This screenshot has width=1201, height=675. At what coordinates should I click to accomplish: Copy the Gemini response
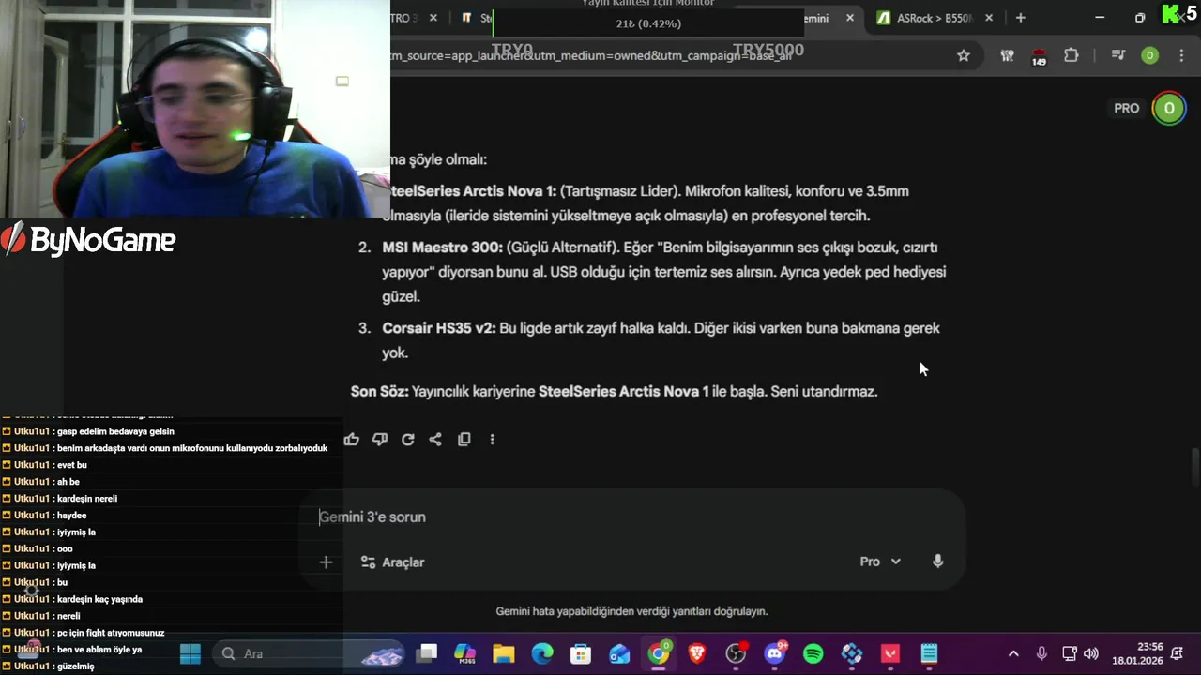[x=464, y=439]
